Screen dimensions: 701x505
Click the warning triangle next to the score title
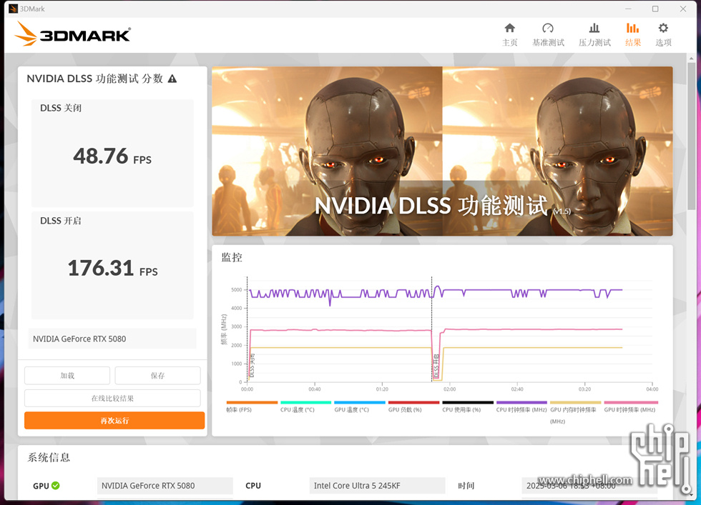(x=172, y=79)
